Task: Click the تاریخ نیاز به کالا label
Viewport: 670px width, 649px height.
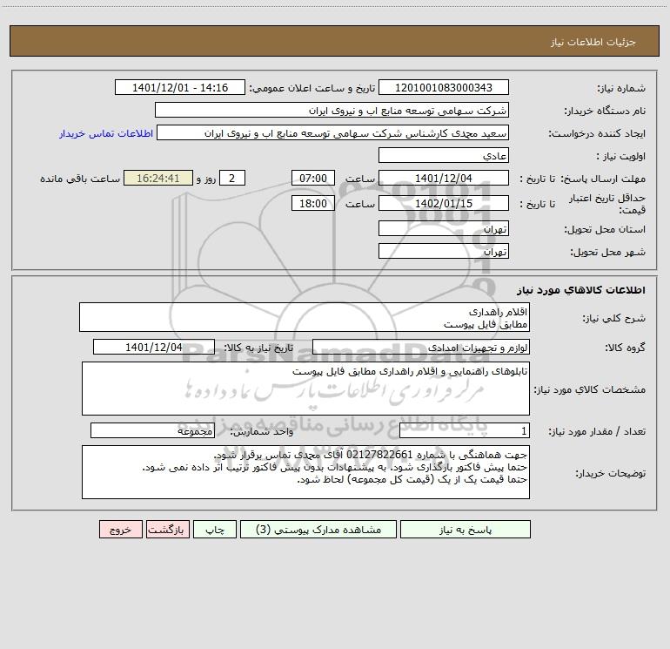Action: click(x=259, y=348)
